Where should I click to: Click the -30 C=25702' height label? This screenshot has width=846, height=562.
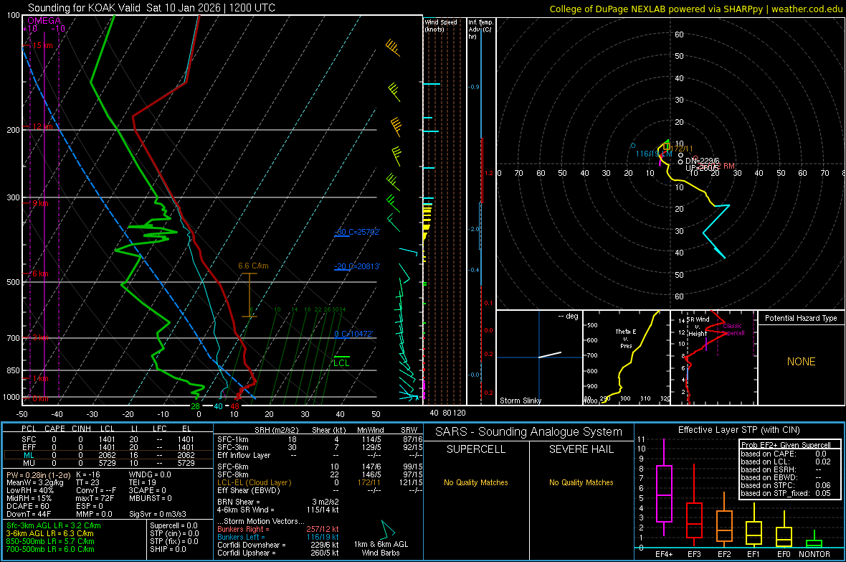coord(358,232)
